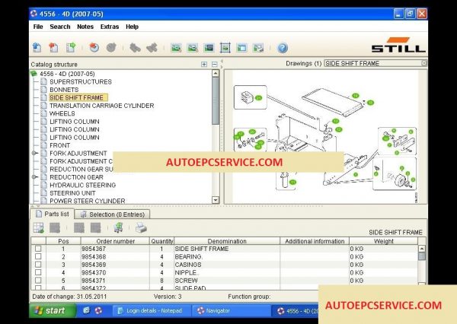This screenshot has width=457, height=324.
Task: Click the page icon next to BONNETS
Action: click(x=43, y=90)
